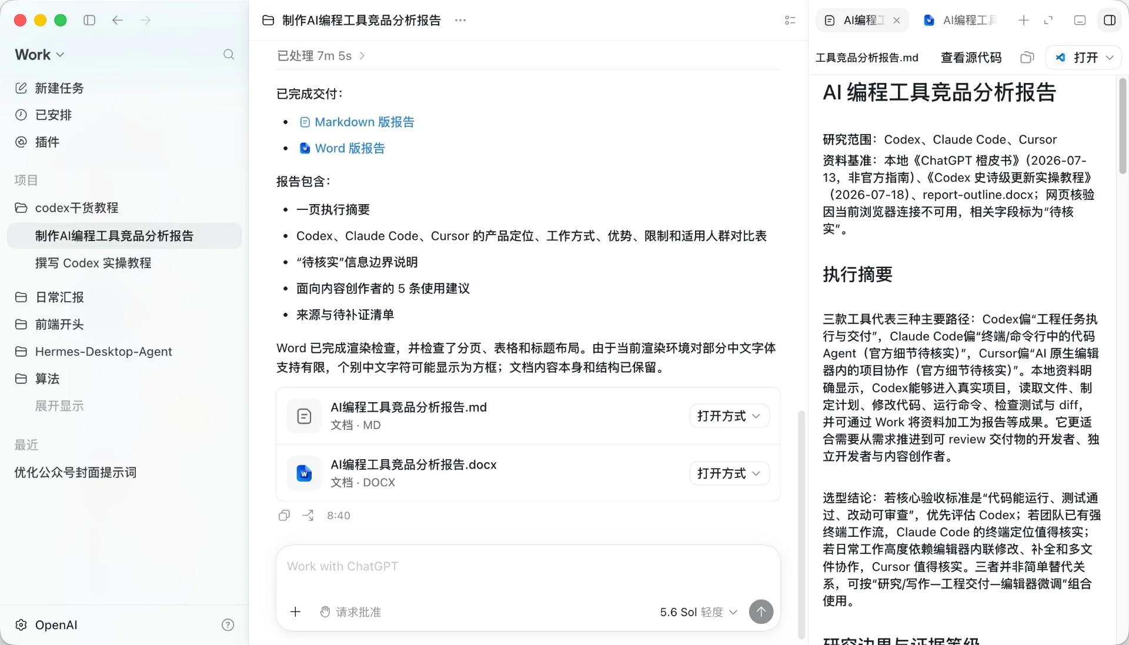The width and height of the screenshot is (1129, 645).
Task: Click the task list outline icon
Action: (790, 20)
